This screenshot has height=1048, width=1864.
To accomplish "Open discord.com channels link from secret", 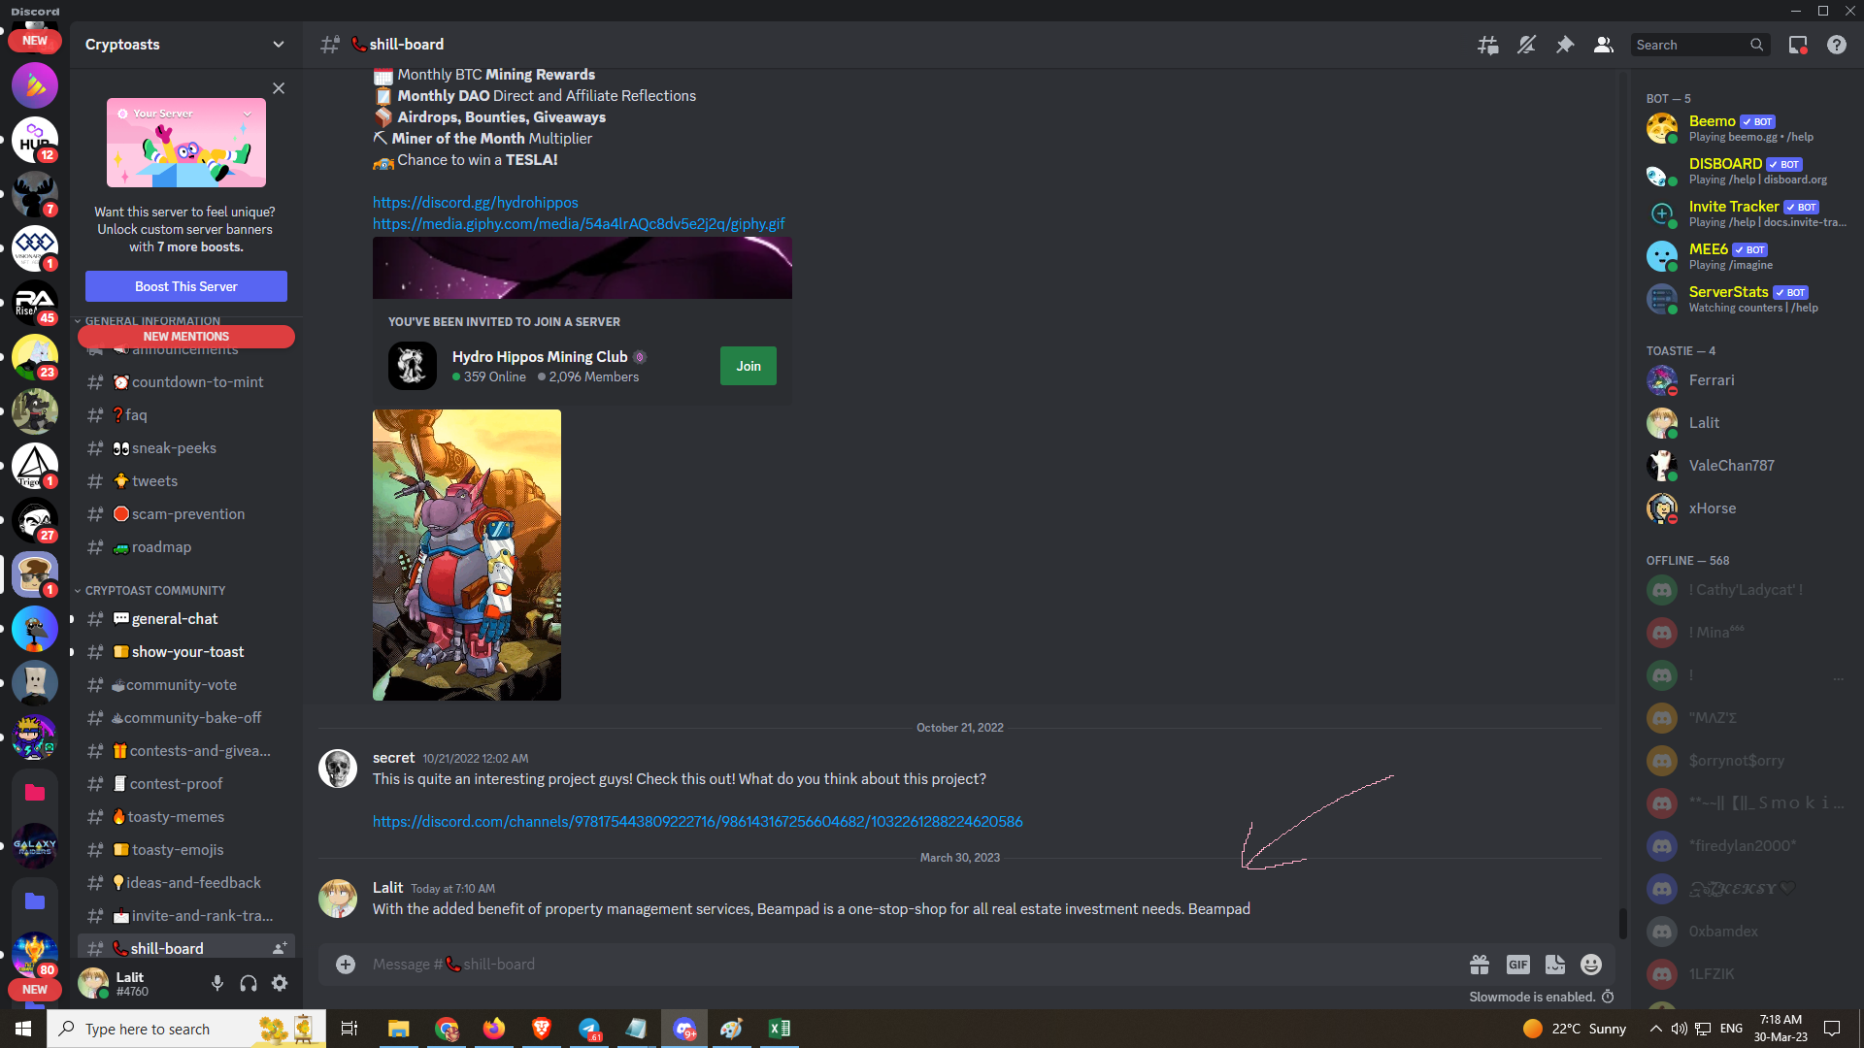I will tap(698, 822).
